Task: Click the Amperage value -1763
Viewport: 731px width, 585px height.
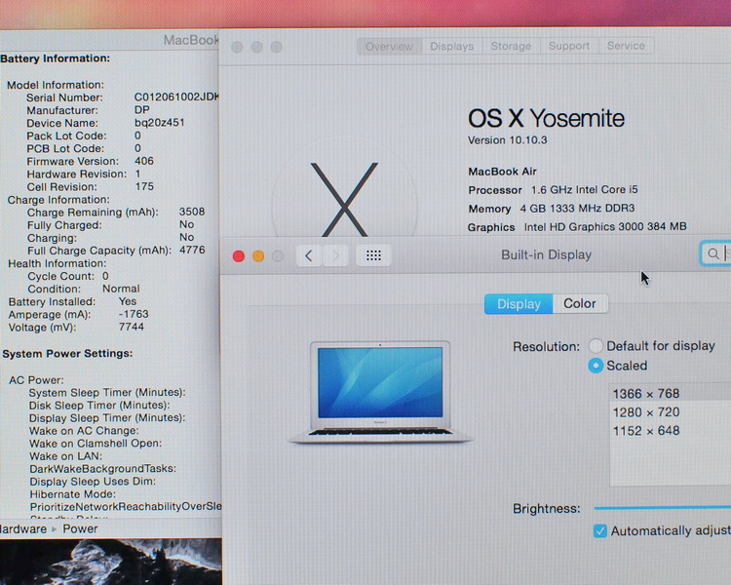Action: [x=134, y=314]
